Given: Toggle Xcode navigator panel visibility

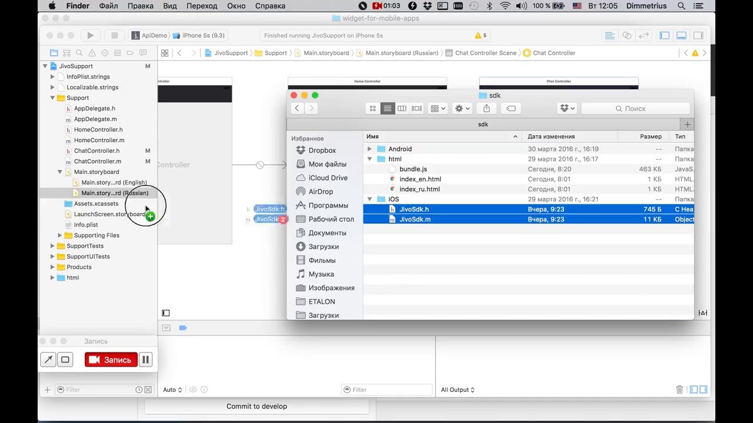Looking at the screenshot, I should coord(665,36).
